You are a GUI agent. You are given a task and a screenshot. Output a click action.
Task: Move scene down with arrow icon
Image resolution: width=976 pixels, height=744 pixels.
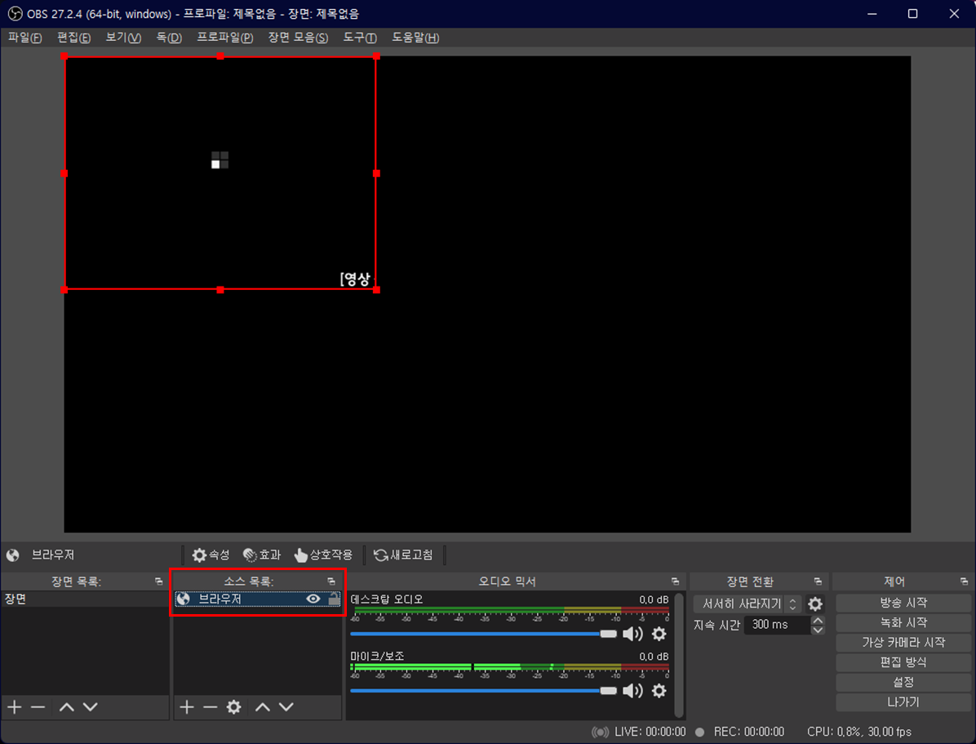pos(91,706)
